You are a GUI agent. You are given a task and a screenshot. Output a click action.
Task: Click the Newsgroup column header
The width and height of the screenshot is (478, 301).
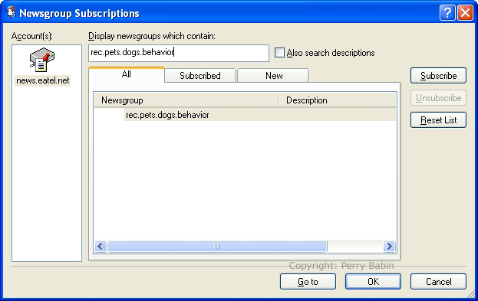[x=186, y=100]
